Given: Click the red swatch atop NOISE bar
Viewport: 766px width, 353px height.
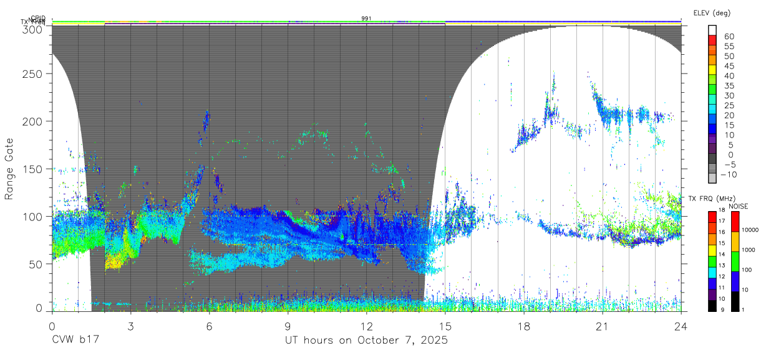Looking at the screenshot, I should [x=735, y=221].
